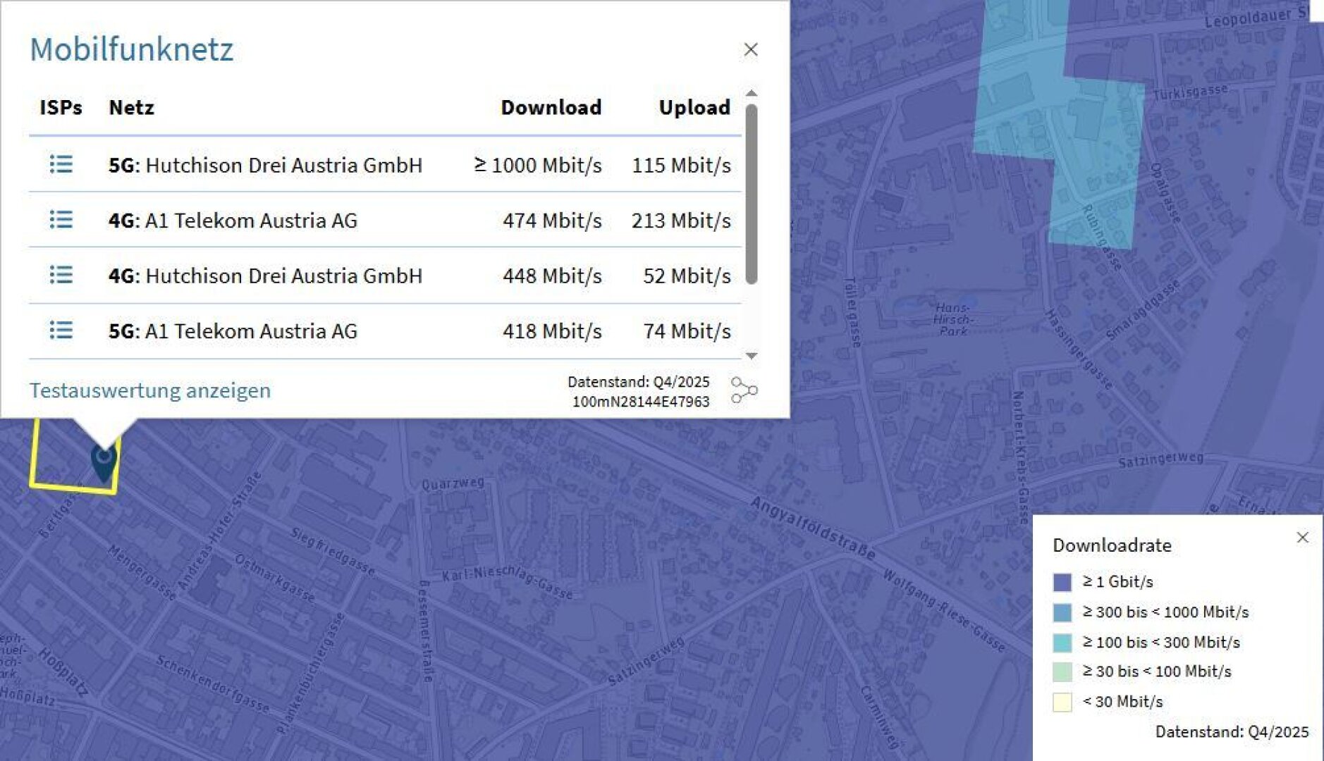Click the 'Hans-Hirsch-Park' map label
Screen dimensions: 1324x761
tap(952, 319)
